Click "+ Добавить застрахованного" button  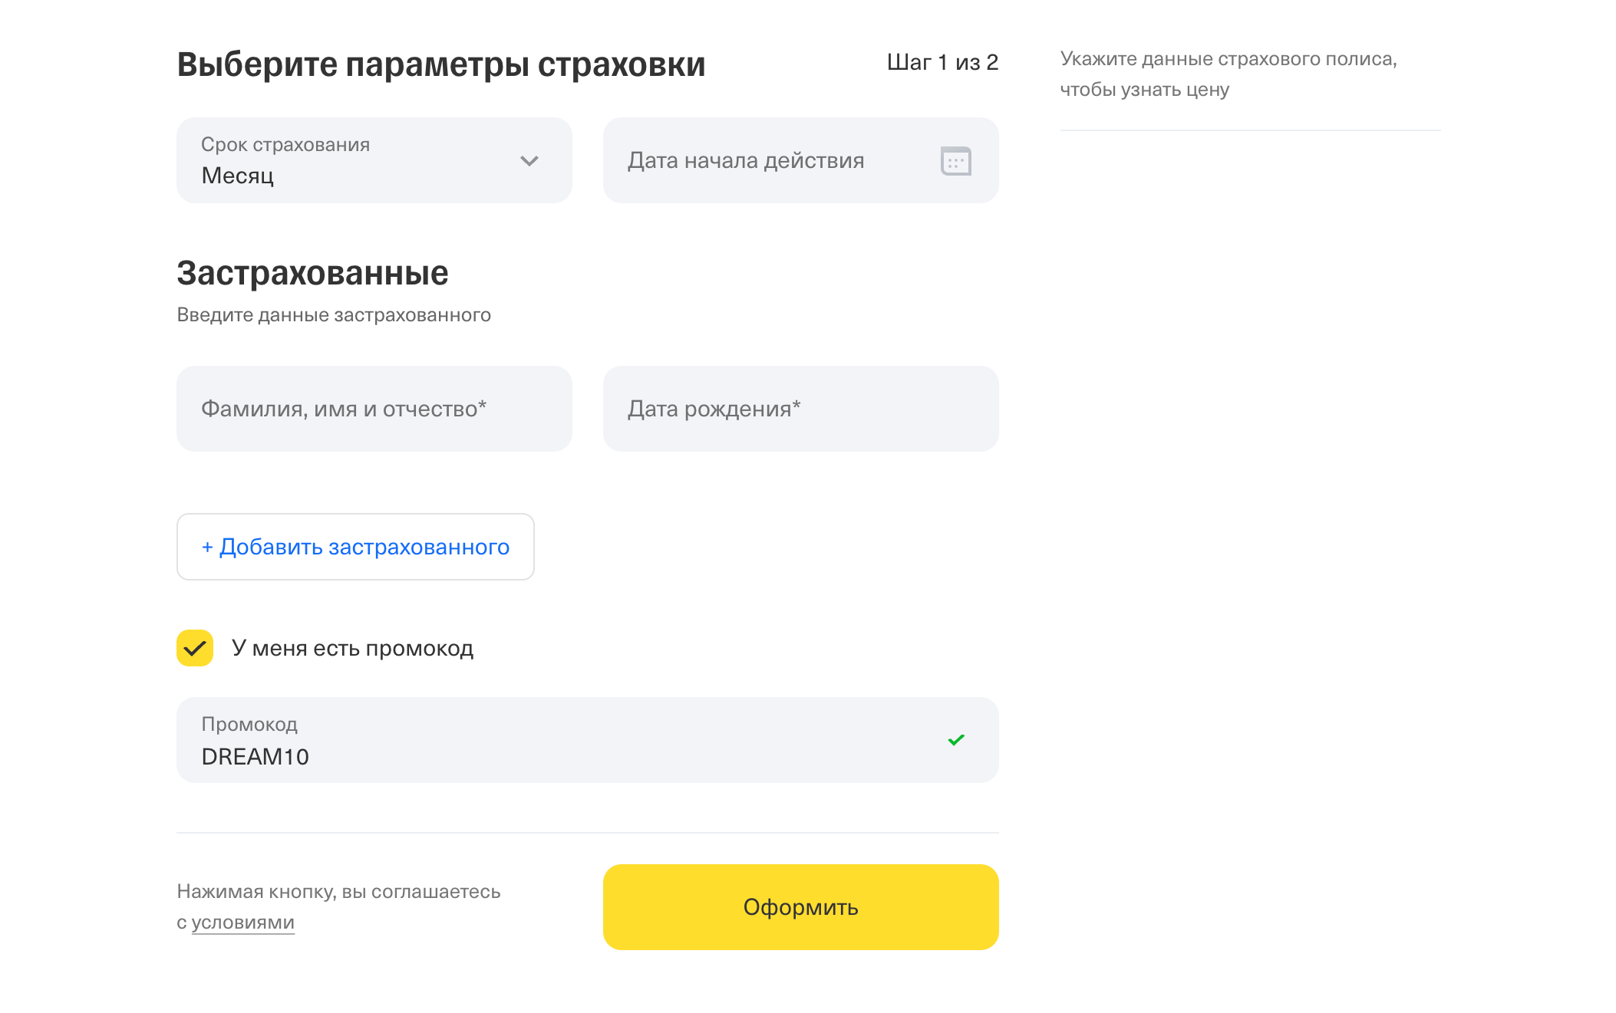[355, 547]
